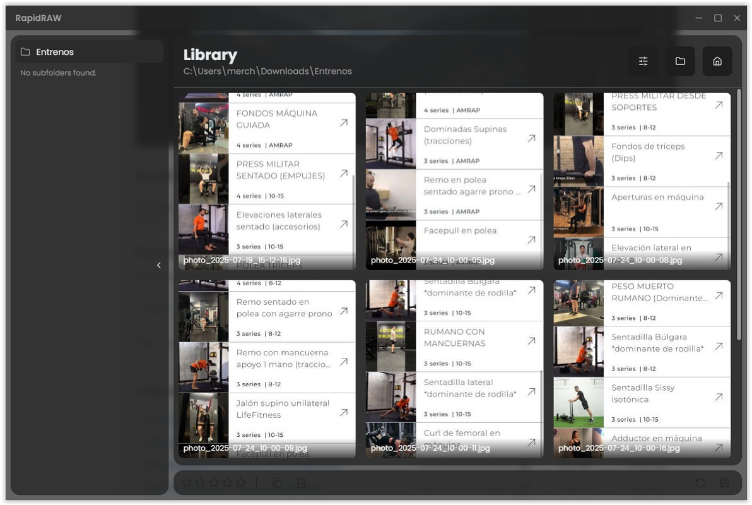752x505 pixels.
Task: Open the library view options sliders icon
Action: click(643, 61)
